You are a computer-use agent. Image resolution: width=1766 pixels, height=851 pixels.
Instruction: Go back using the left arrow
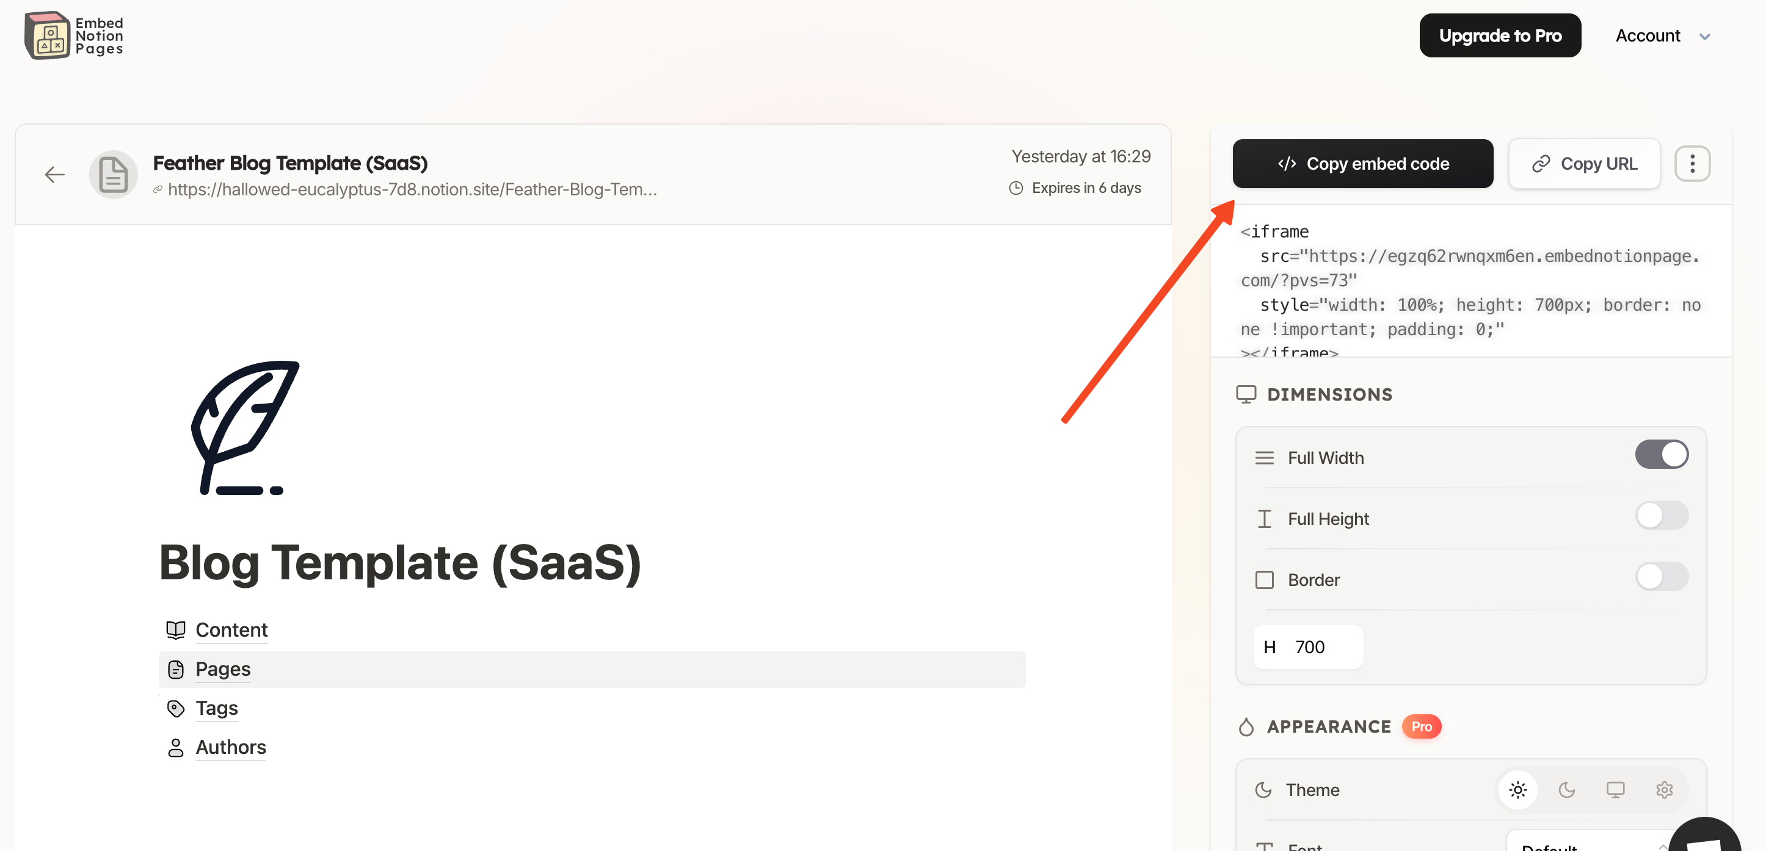[x=55, y=175]
